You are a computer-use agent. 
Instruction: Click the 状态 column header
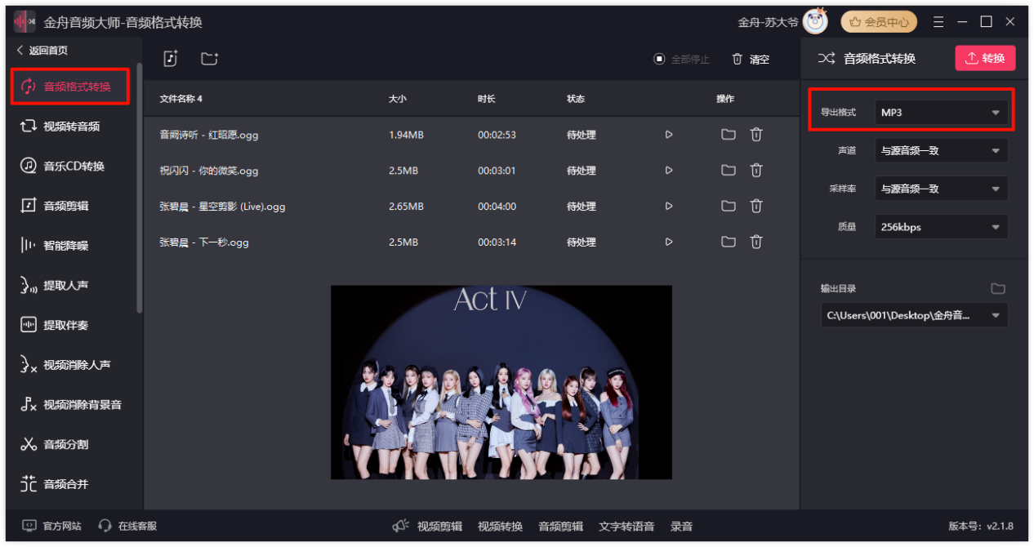click(x=576, y=99)
